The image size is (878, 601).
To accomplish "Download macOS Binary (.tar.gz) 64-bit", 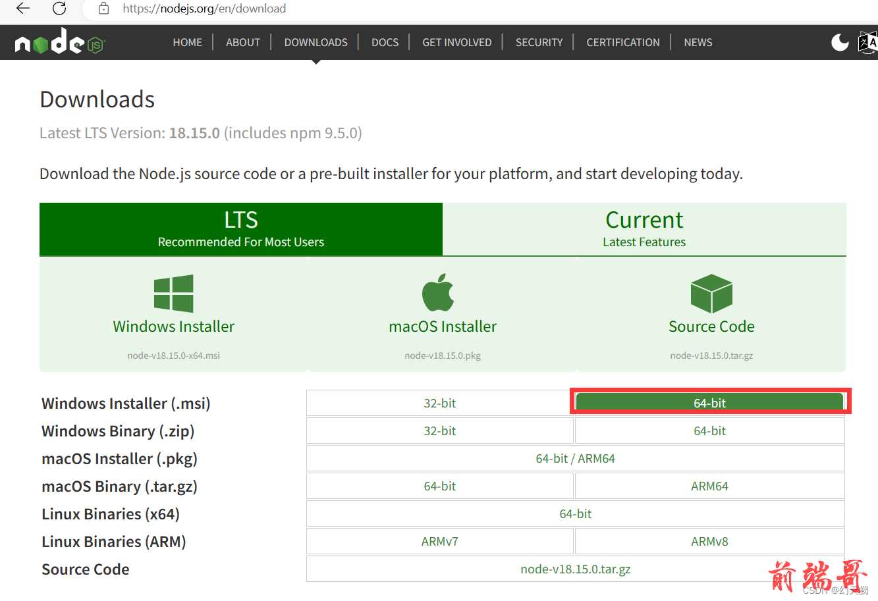I will click(x=440, y=486).
